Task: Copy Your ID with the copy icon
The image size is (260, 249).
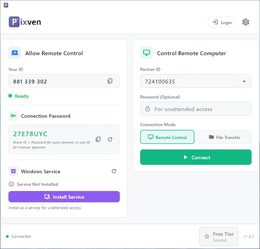Action: coord(110,81)
